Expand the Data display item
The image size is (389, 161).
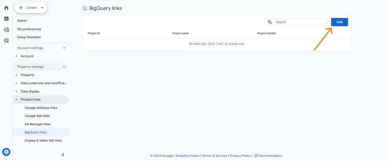click(x=17, y=91)
